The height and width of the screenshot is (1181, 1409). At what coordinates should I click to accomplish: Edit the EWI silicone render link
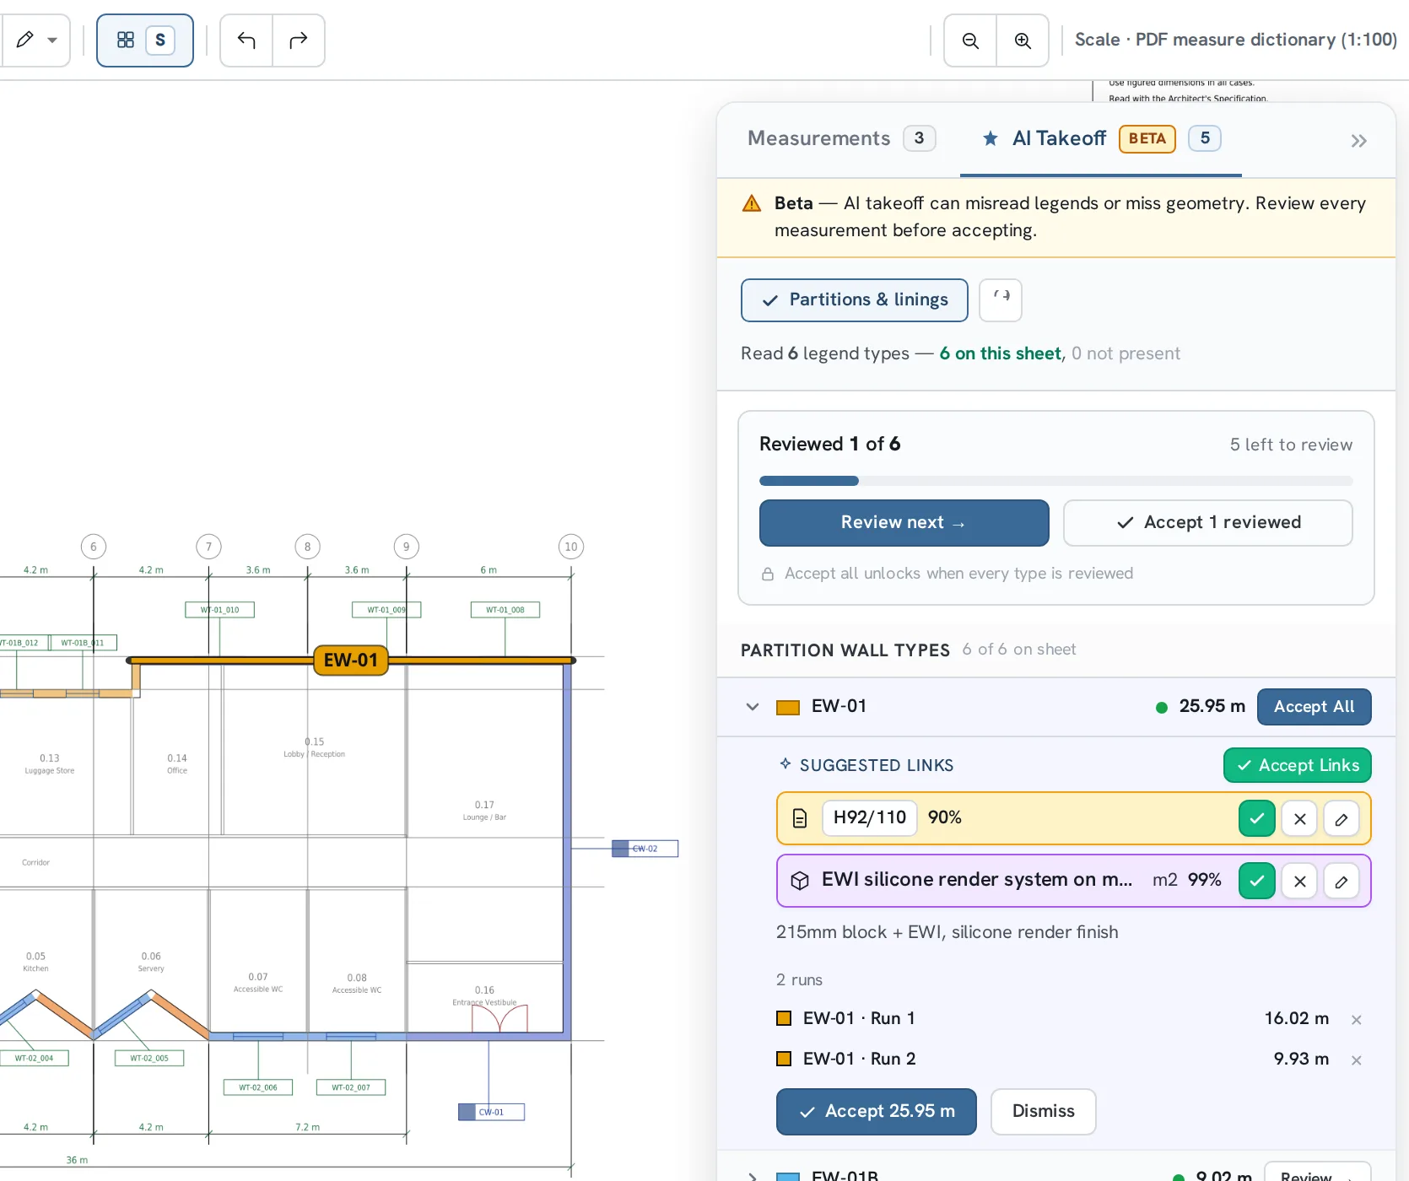point(1342,881)
